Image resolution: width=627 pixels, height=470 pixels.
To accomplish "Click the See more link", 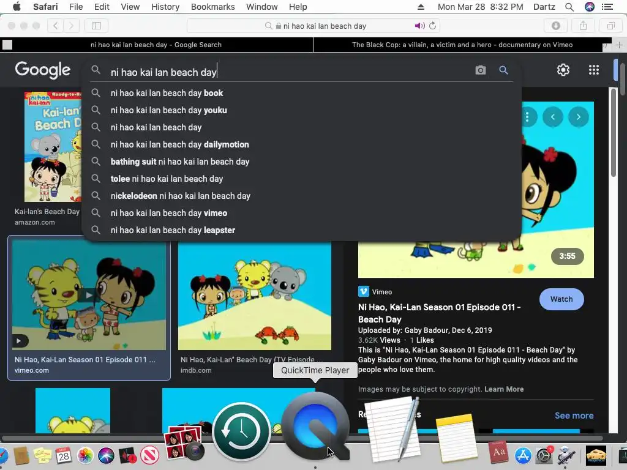I will click(574, 416).
